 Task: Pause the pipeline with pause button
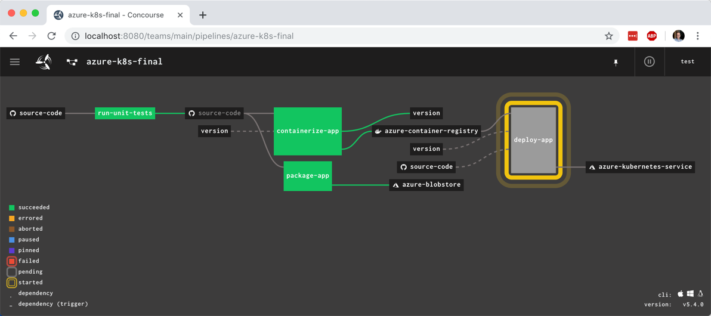click(x=649, y=61)
